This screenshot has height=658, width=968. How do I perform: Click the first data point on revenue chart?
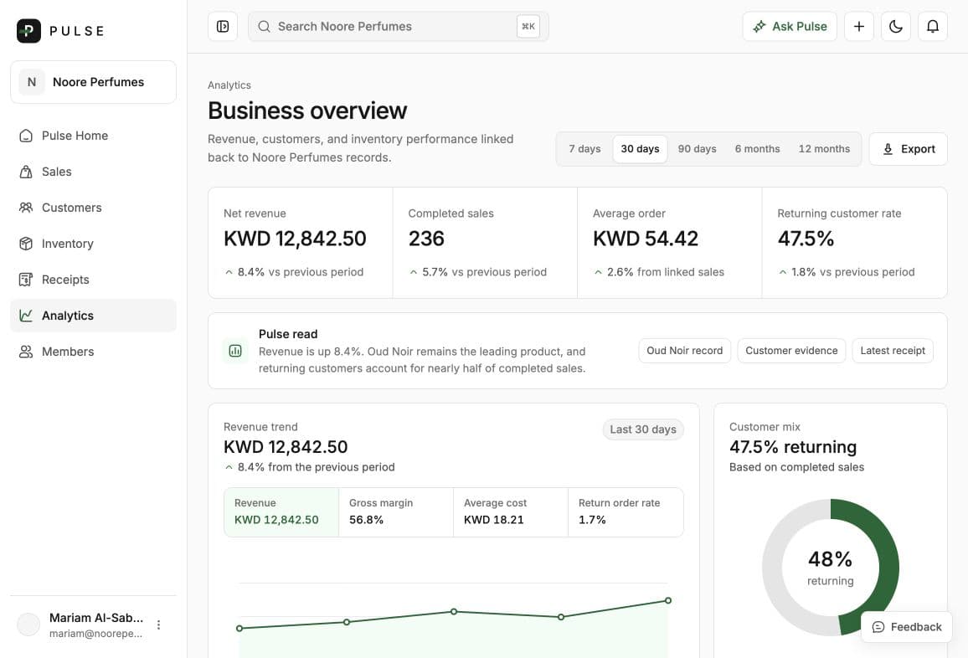(239, 629)
